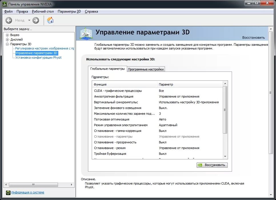Click the Восстановить button below settings list

point(212,165)
